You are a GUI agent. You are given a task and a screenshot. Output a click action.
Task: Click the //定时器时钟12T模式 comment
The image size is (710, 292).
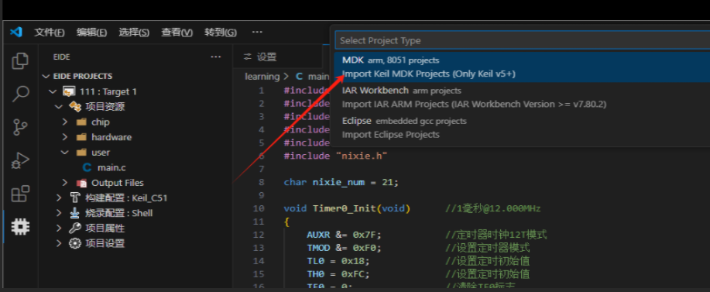click(496, 235)
